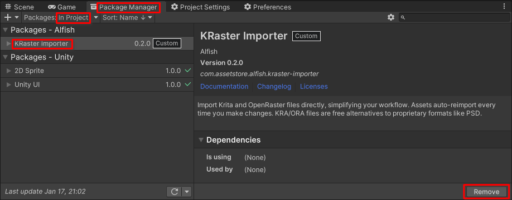
Task: Expand the Unity UI row arrow
Action: pos(9,84)
